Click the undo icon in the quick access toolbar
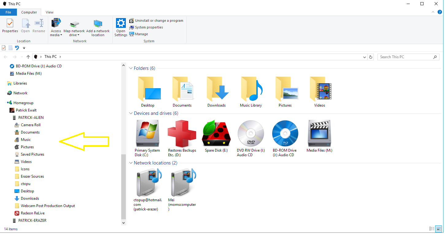Image resolution: width=445 pixels, height=234 pixels. tap(17, 48)
